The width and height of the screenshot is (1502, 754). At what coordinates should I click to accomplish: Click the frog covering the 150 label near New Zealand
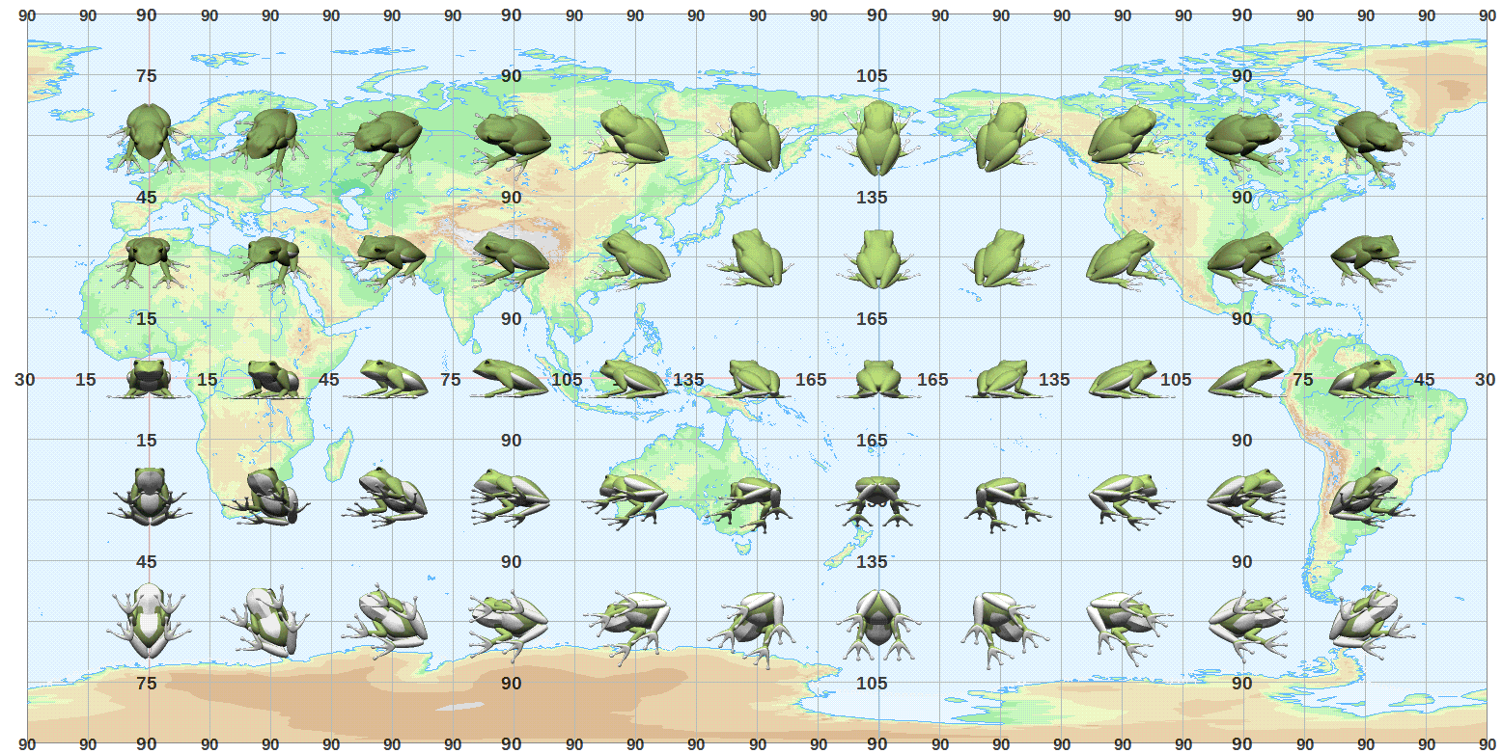tap(876, 498)
